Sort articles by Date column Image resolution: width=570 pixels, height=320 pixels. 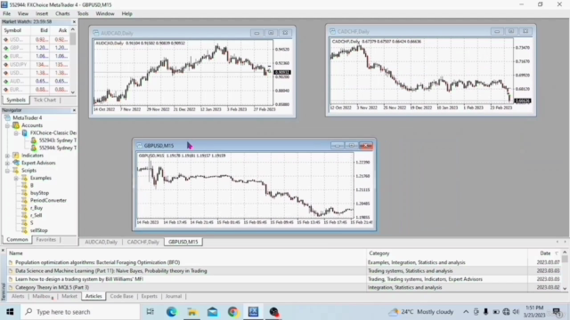[x=544, y=253]
